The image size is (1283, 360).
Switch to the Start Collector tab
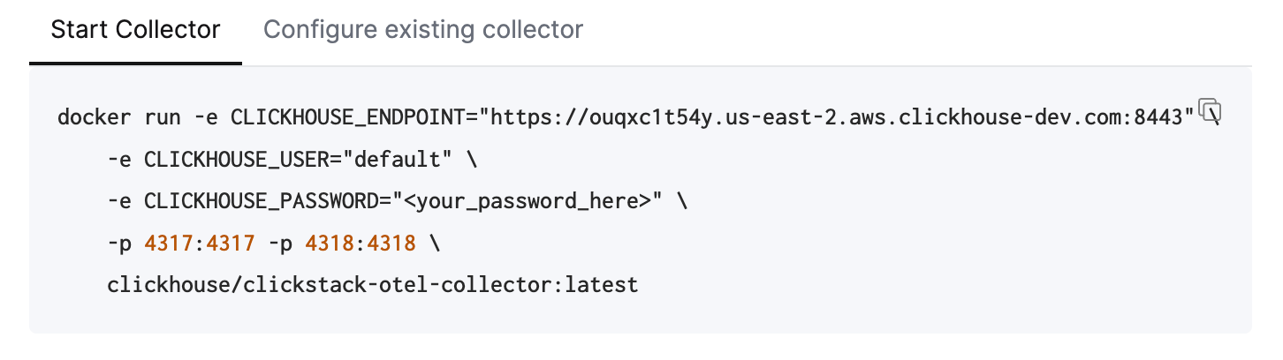(135, 30)
